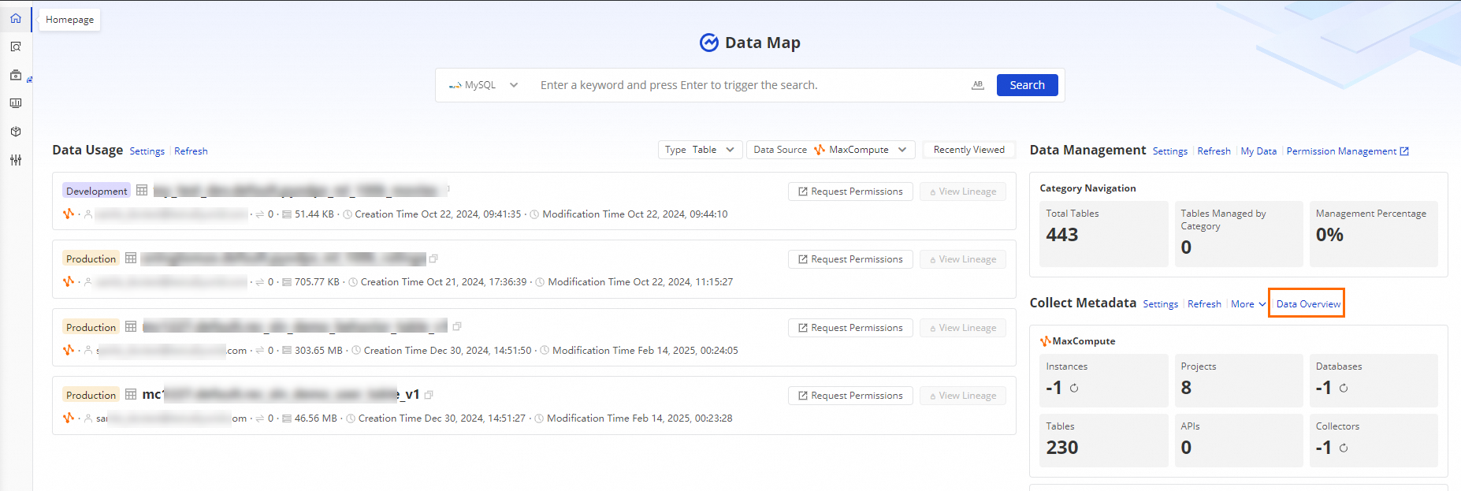Open Permission Management link

point(1347,151)
